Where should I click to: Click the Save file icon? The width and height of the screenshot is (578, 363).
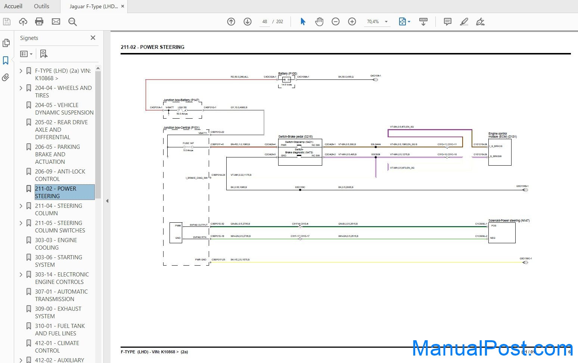click(7, 22)
